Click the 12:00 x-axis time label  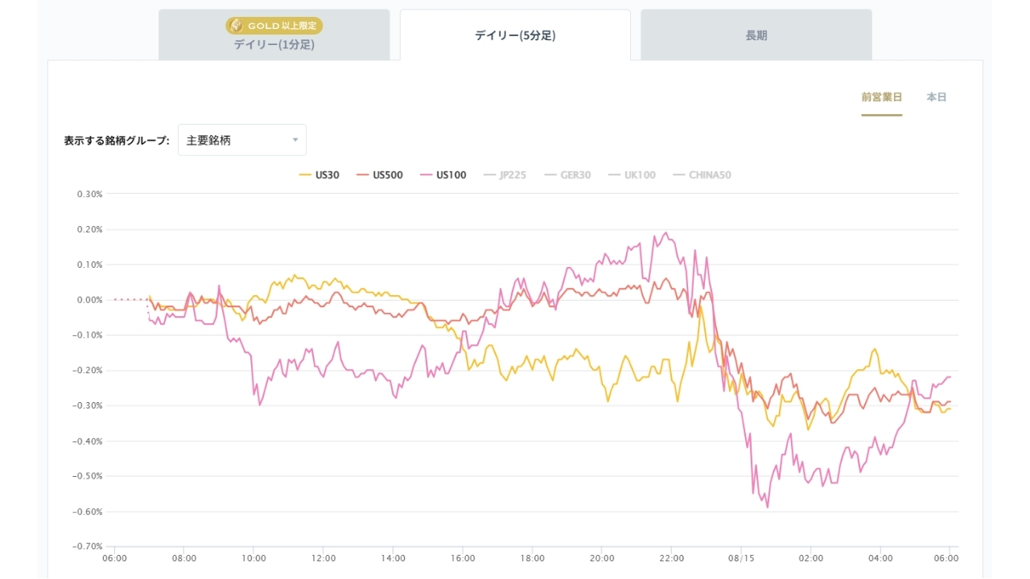[x=323, y=558]
